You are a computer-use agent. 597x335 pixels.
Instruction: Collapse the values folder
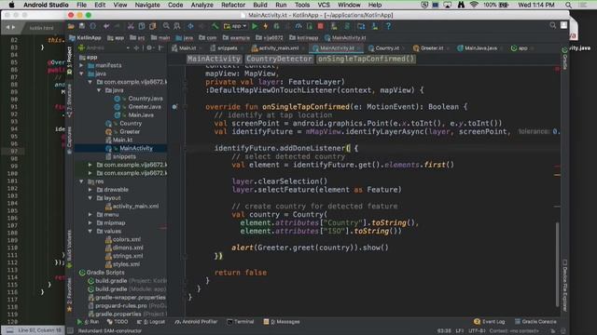(90, 232)
